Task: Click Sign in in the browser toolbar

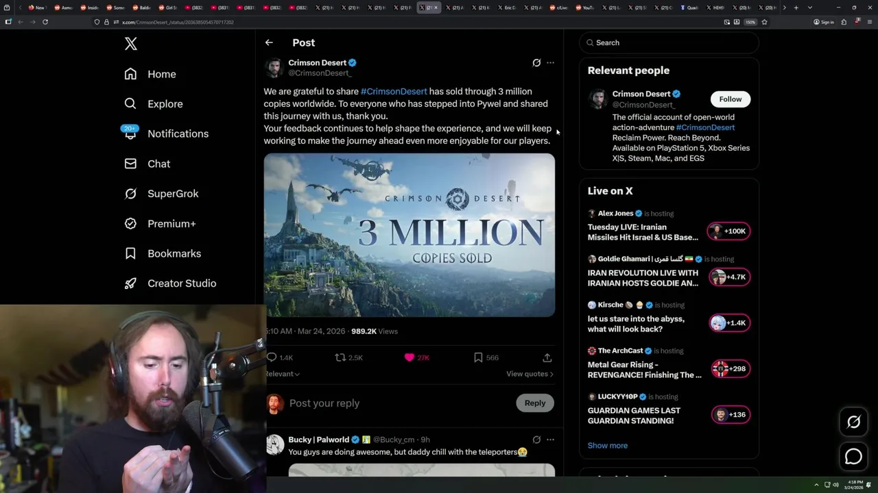Action: tap(824, 22)
